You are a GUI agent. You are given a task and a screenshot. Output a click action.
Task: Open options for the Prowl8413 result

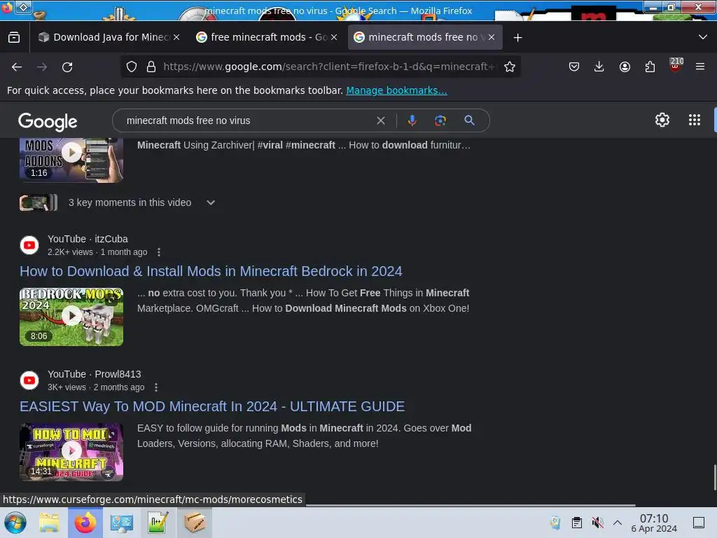(x=156, y=387)
